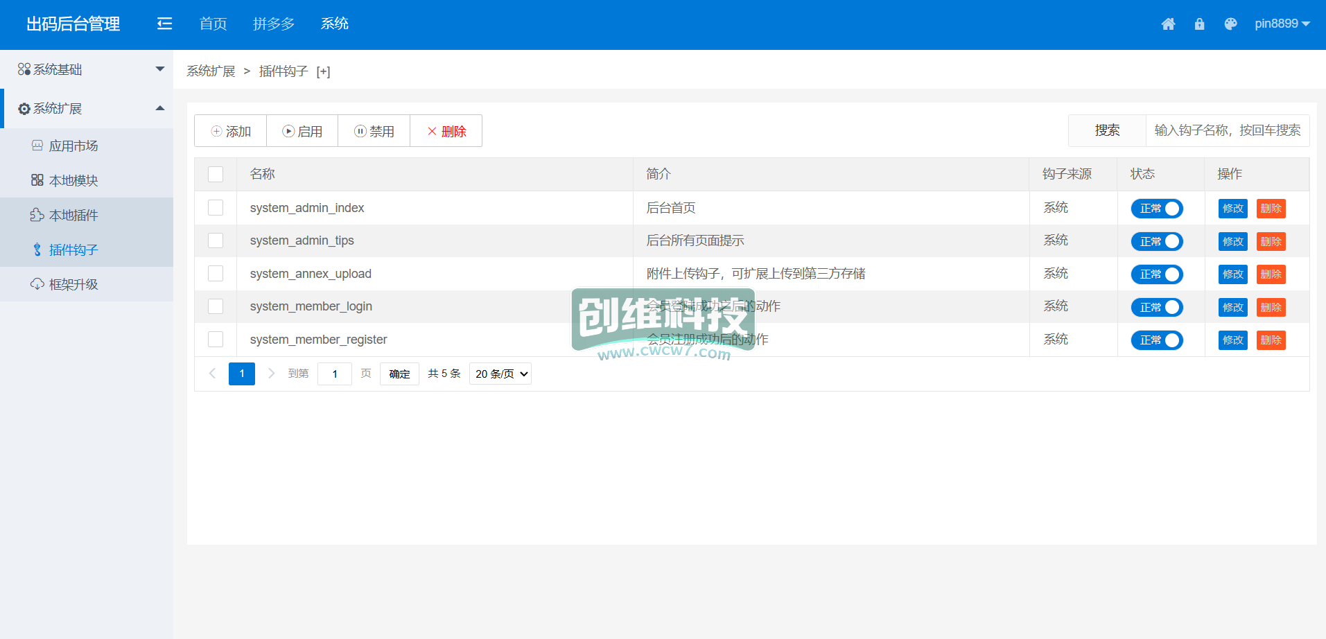Toggle status switch for system_admin_index
The height and width of the screenshot is (639, 1326).
pos(1157,209)
